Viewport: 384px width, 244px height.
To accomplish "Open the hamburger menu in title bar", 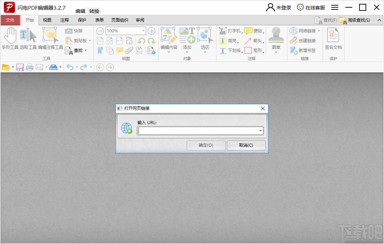I will 335,8.
